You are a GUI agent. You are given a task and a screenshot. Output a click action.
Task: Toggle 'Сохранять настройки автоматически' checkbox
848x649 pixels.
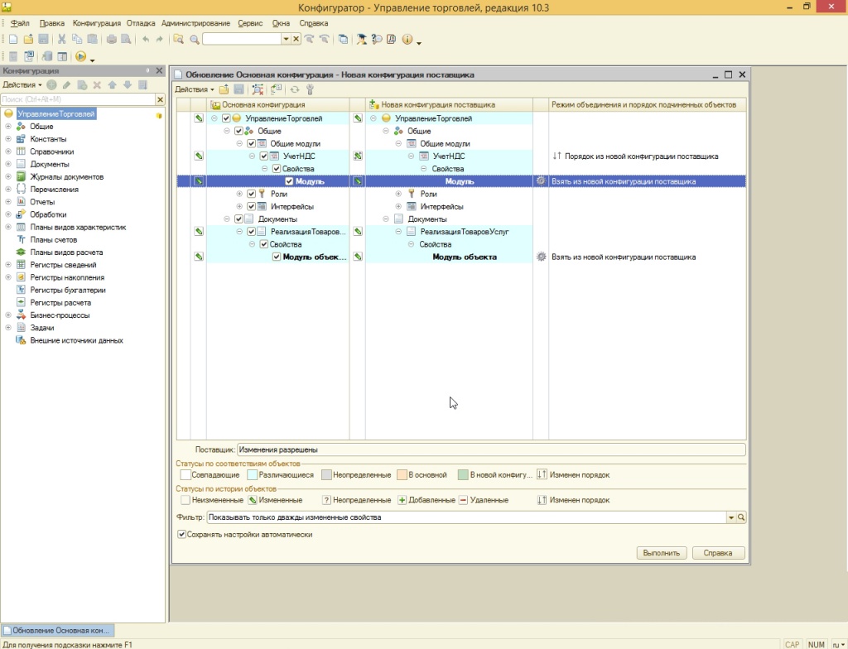coord(182,535)
